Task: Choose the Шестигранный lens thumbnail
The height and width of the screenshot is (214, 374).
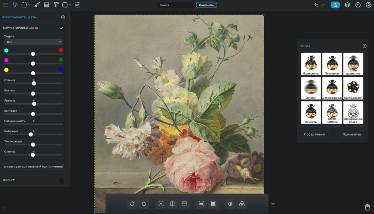Action: pos(332,88)
